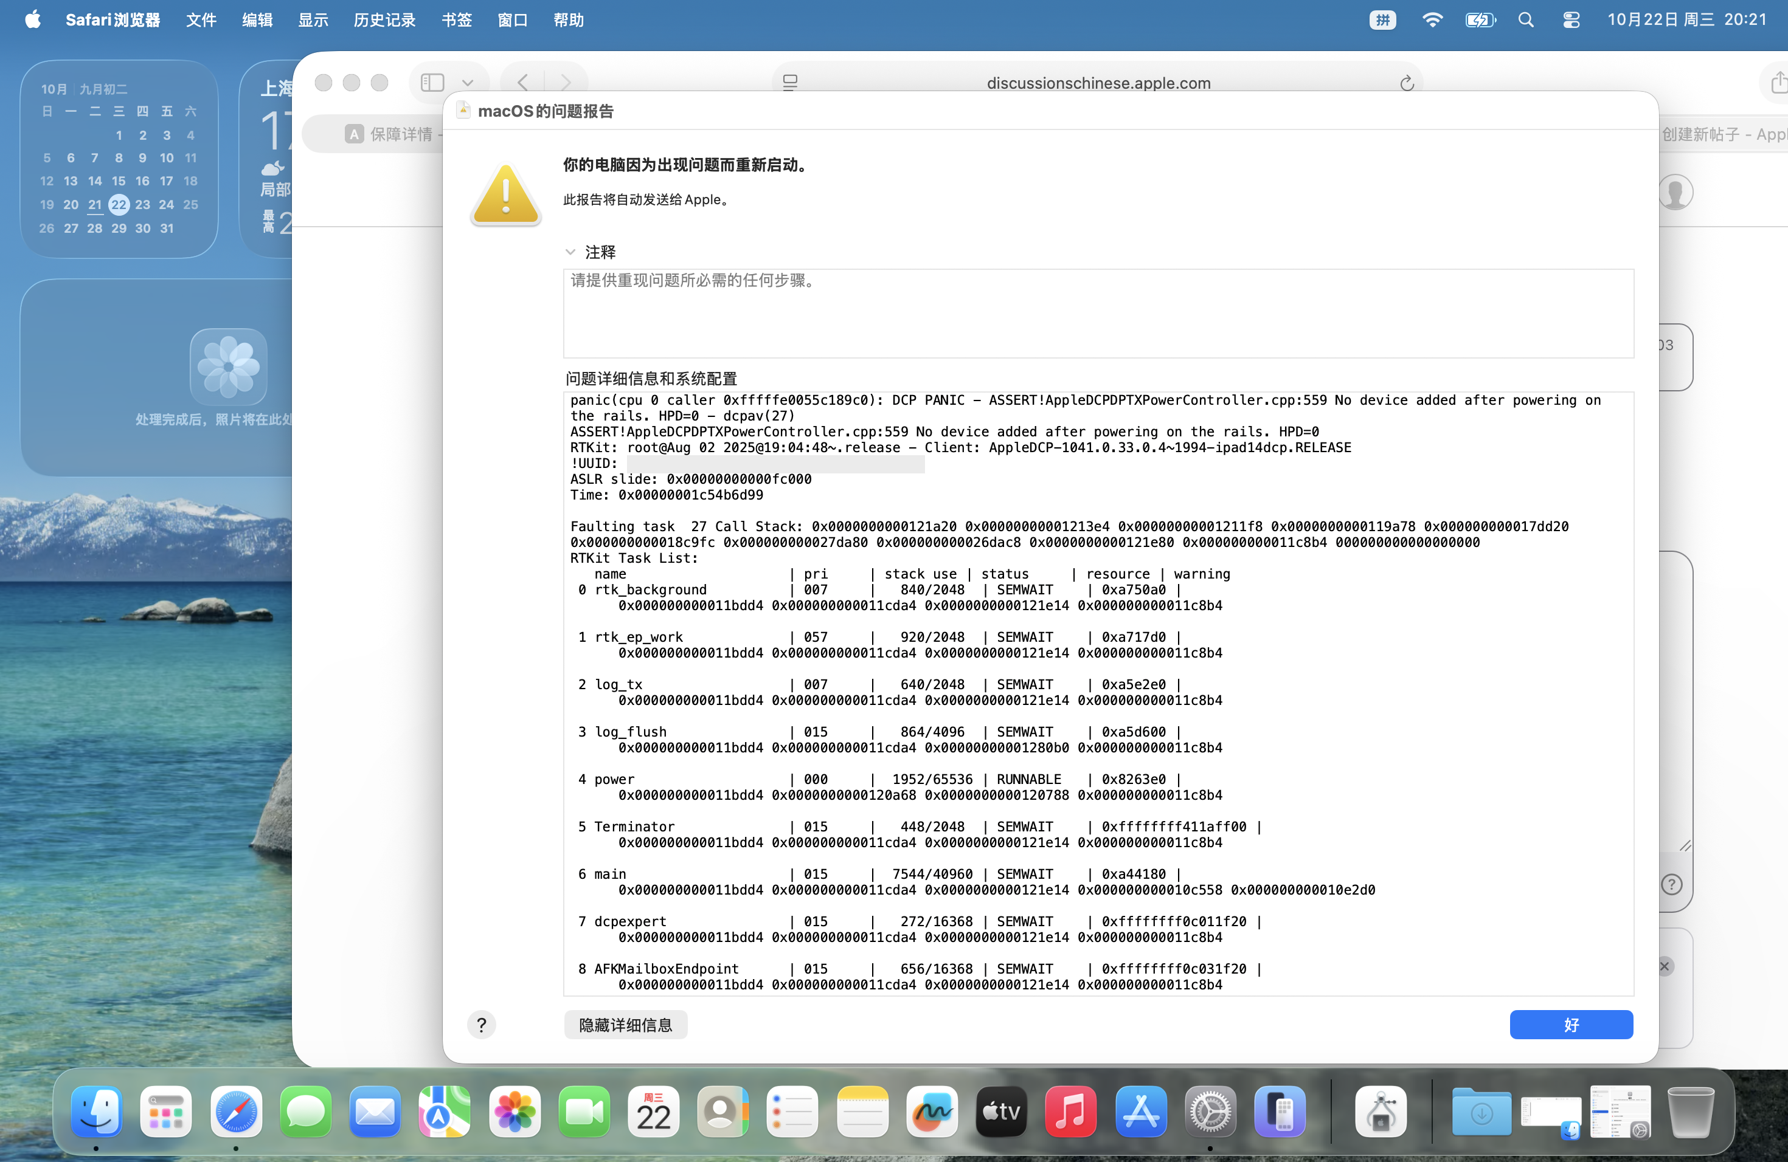This screenshot has width=1788, height=1162.
Task: Click the Spotlight search icon in the menu bar
Action: [x=1526, y=20]
